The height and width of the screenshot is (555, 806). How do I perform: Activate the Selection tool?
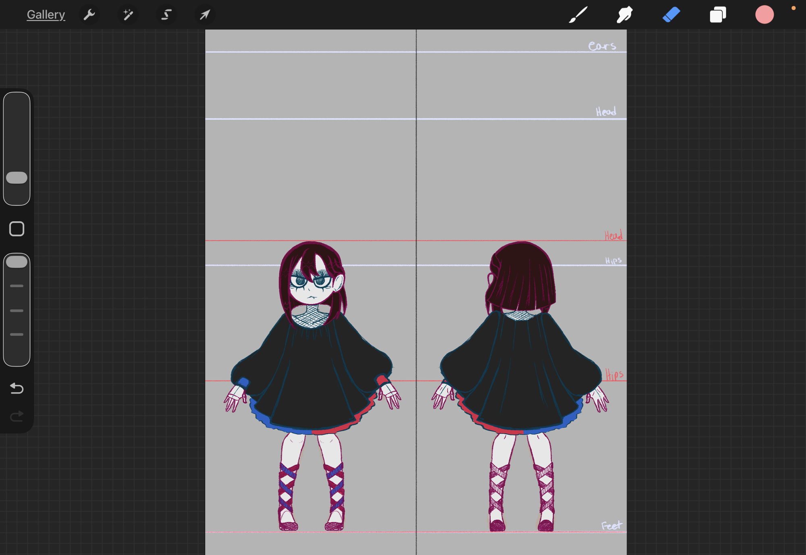166,15
